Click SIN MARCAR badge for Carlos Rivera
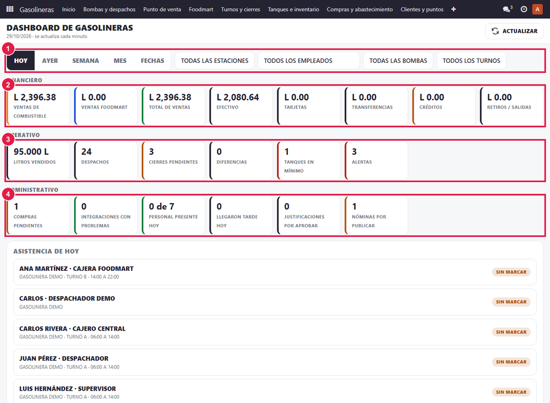 (x=511, y=332)
